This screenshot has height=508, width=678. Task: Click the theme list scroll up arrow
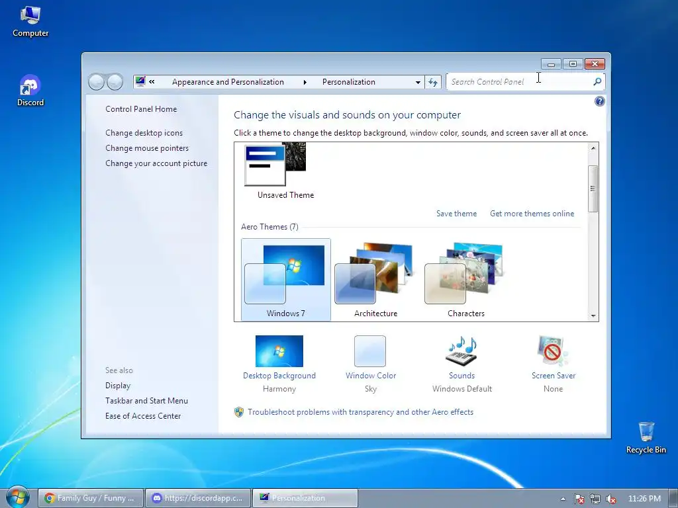[593, 148]
